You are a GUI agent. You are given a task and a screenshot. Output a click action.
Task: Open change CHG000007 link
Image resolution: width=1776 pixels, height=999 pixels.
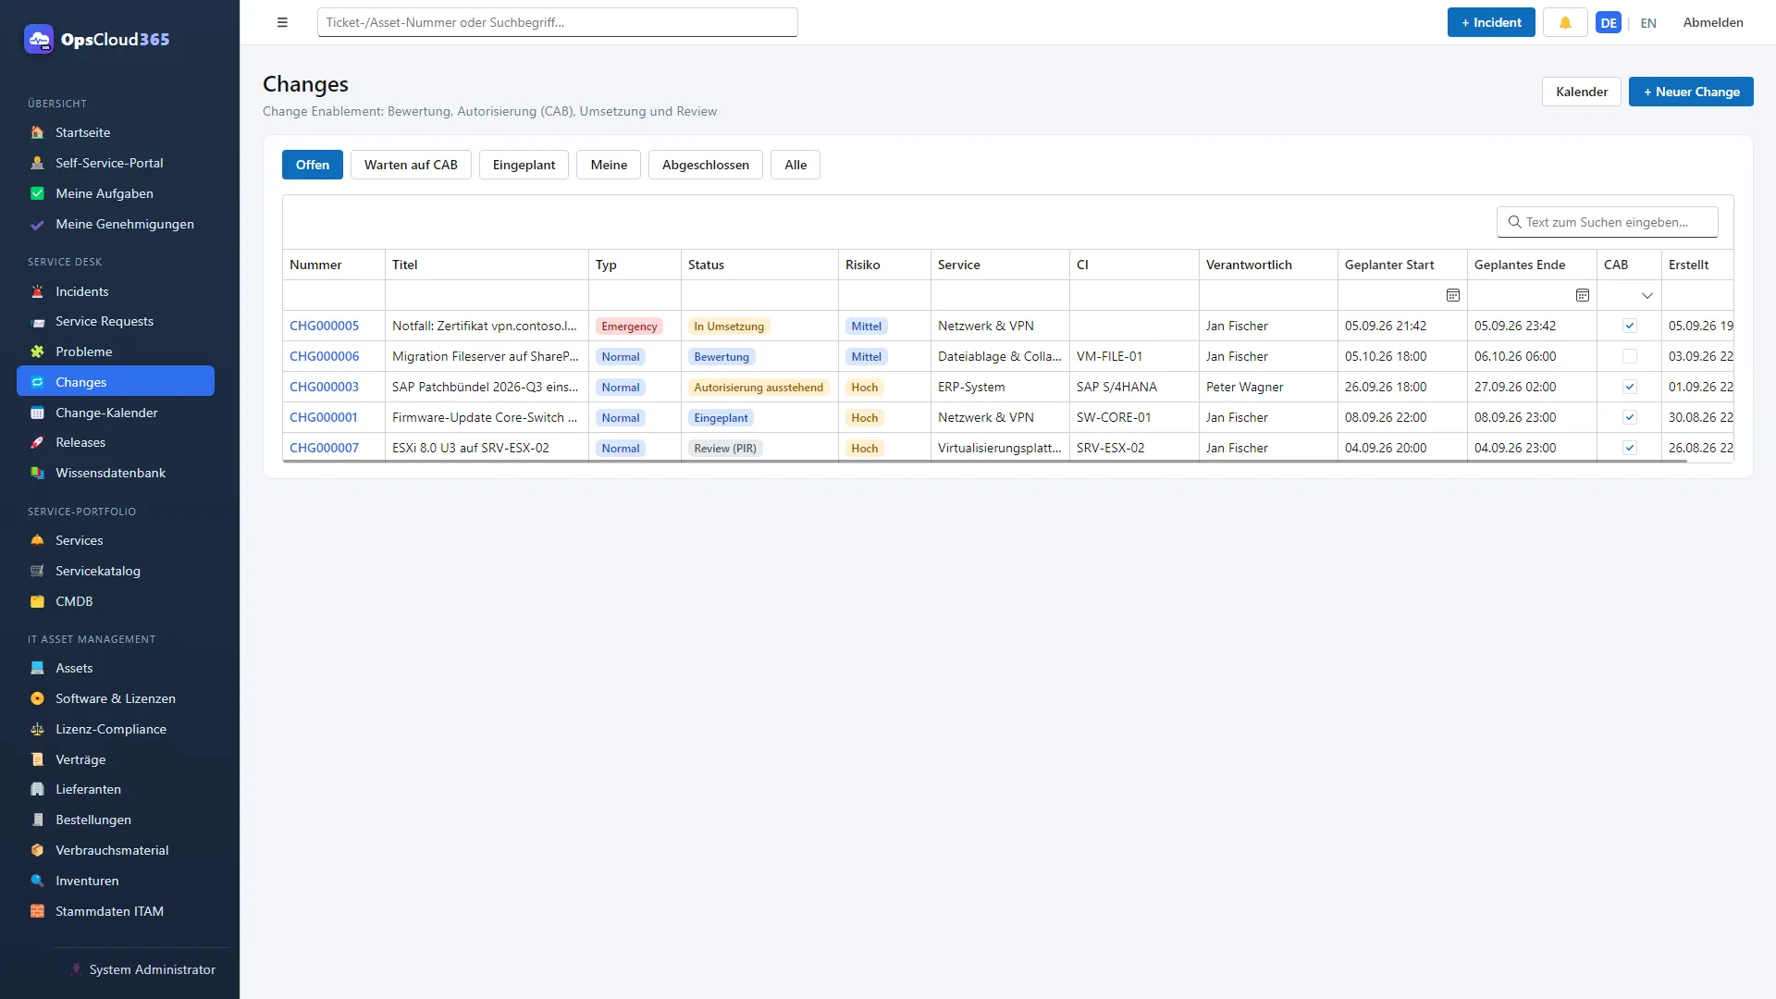coord(324,448)
